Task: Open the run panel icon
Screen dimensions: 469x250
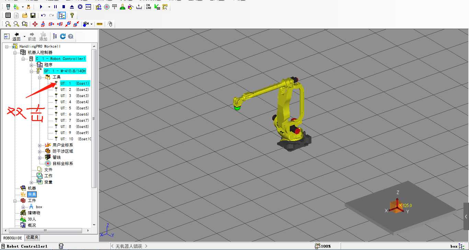Action: point(88,7)
